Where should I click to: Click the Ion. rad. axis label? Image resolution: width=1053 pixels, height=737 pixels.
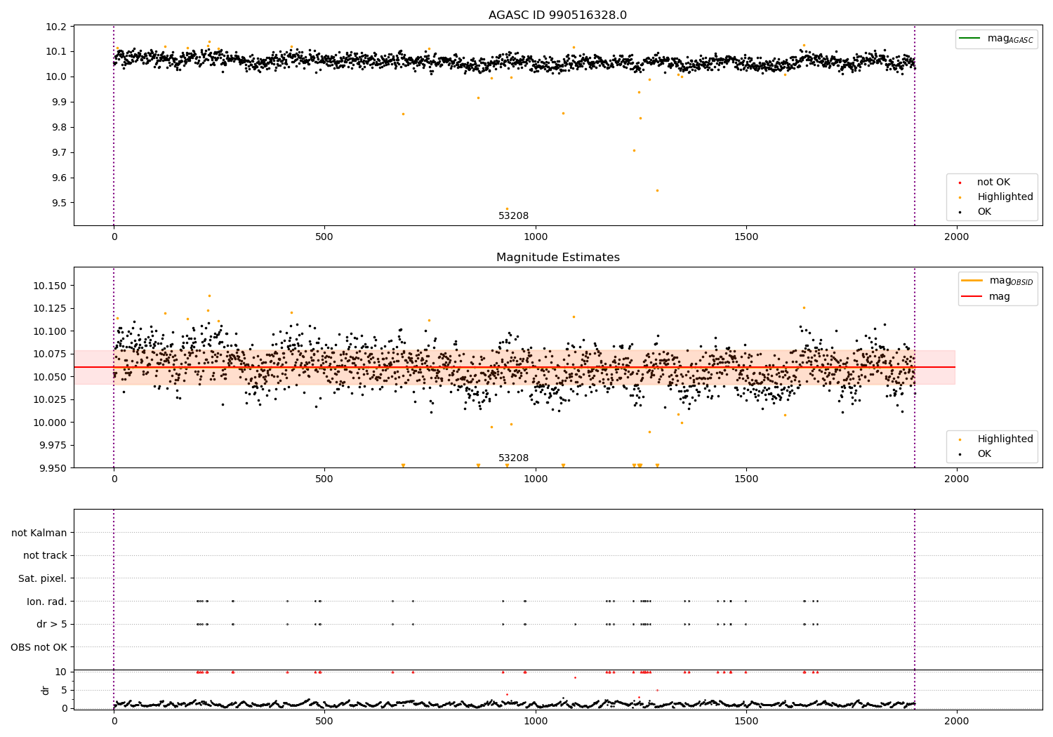[x=47, y=602]
